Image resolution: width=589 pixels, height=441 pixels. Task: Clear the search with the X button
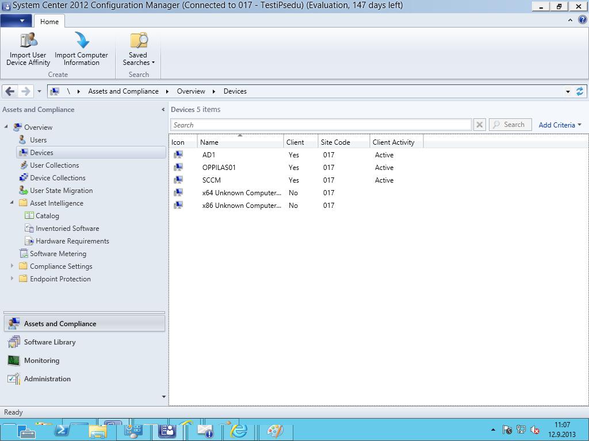click(x=479, y=125)
